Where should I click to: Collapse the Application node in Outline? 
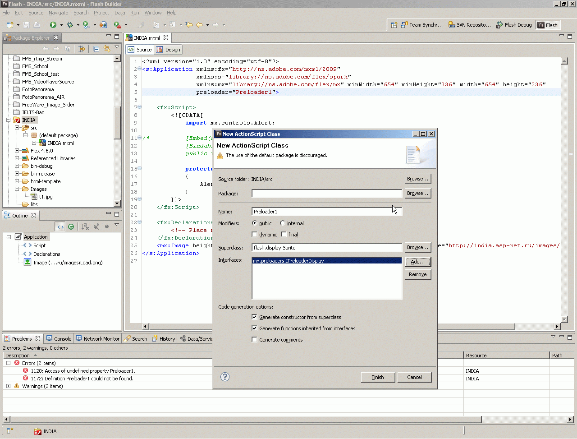(9, 237)
